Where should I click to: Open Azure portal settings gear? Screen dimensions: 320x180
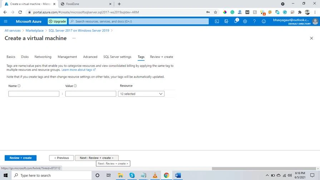(x=245, y=21)
